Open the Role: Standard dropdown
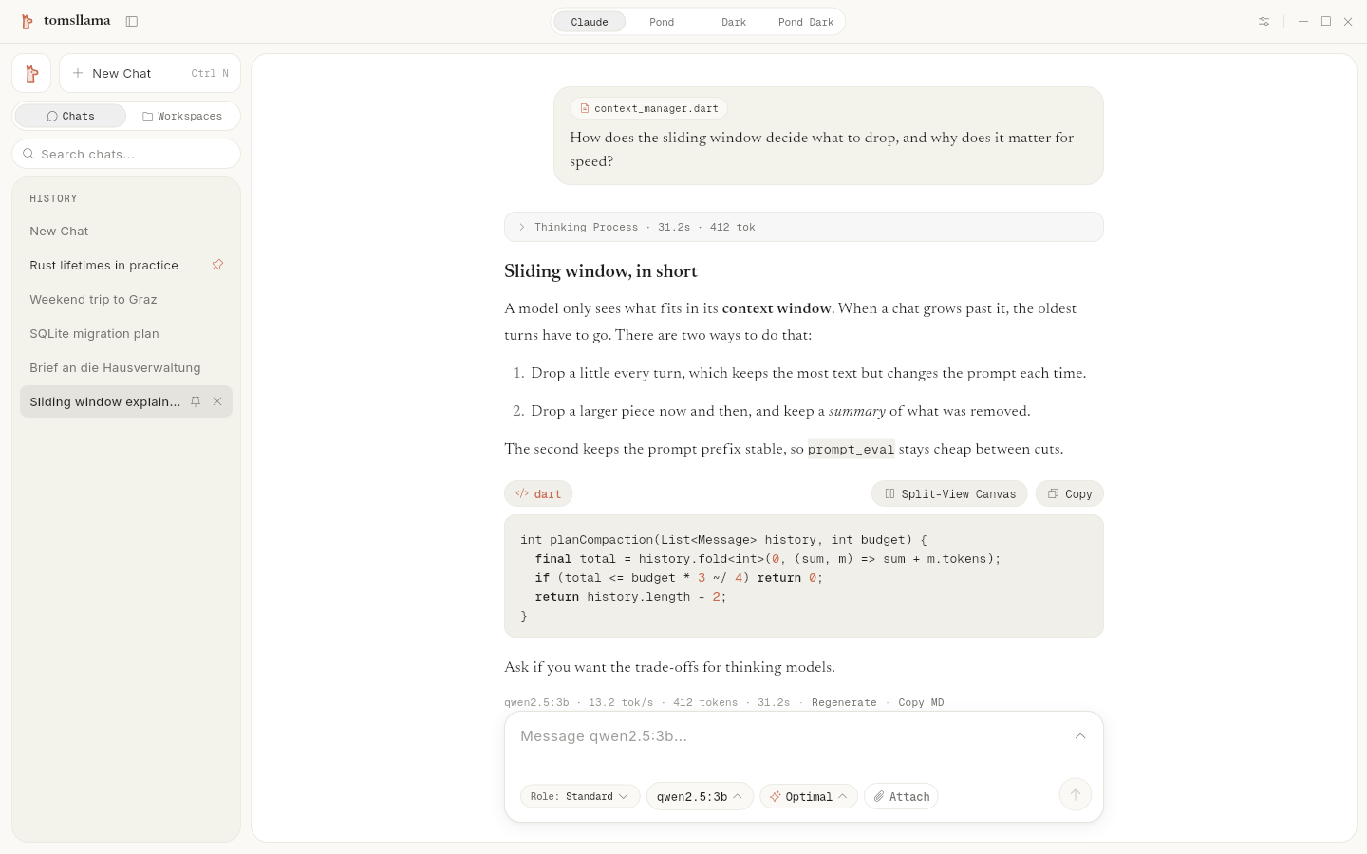 (580, 796)
